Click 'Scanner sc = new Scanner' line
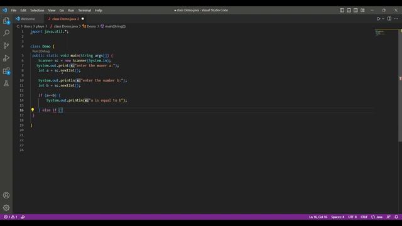402x226 pixels. click(75, 61)
